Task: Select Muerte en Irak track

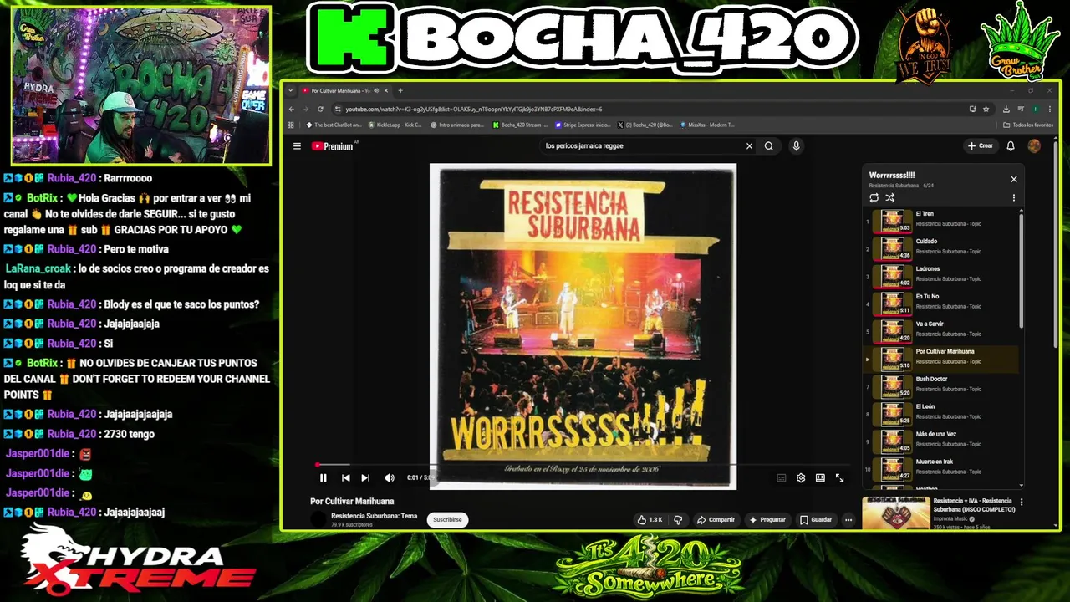Action: [x=941, y=468]
